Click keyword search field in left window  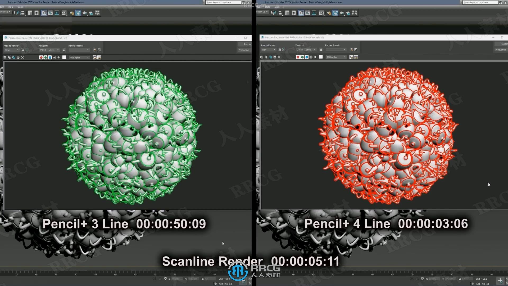tap(223, 2)
